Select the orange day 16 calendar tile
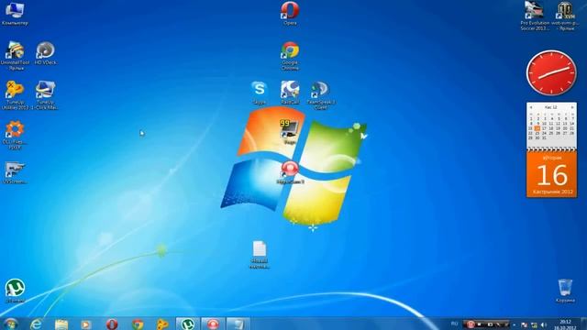Image resolution: width=587 pixels, height=330 pixels. tap(551, 174)
